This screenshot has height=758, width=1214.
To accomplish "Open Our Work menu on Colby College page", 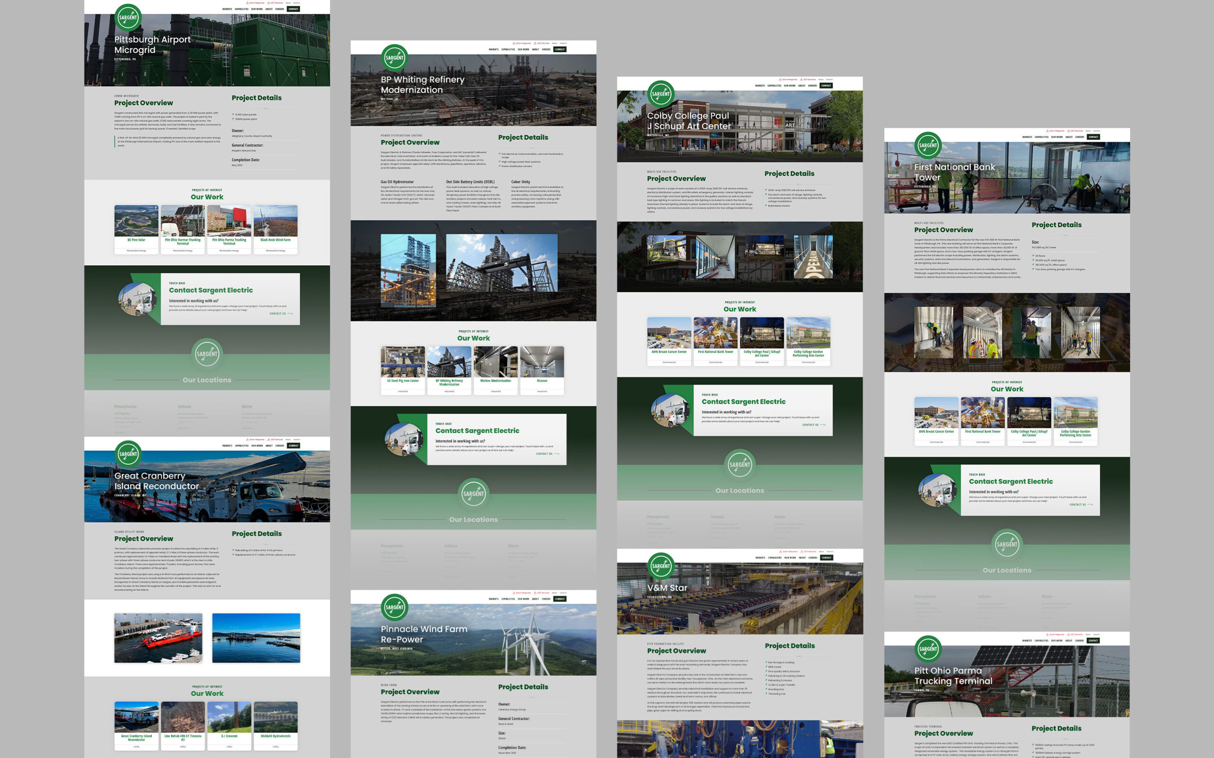I will (x=790, y=86).
